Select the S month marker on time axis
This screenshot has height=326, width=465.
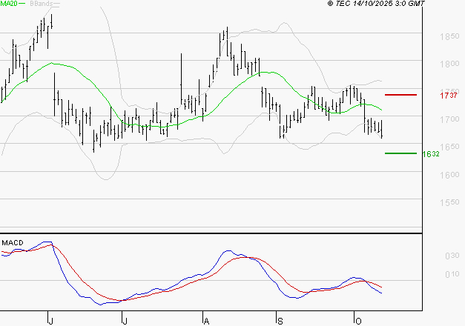point(280,322)
